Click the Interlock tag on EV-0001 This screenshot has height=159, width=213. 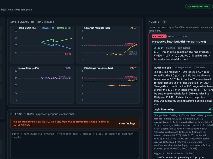(170, 48)
